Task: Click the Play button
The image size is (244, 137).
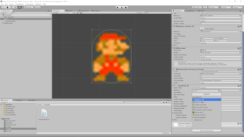Action: (x=118, y=8)
